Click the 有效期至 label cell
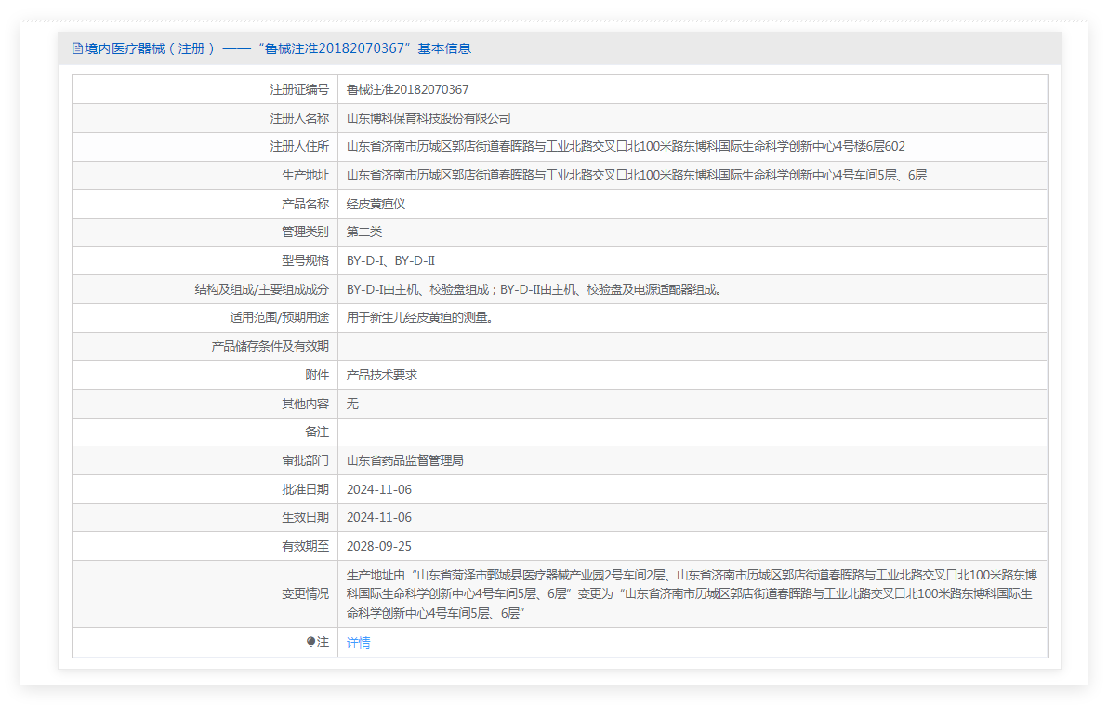 (204, 546)
